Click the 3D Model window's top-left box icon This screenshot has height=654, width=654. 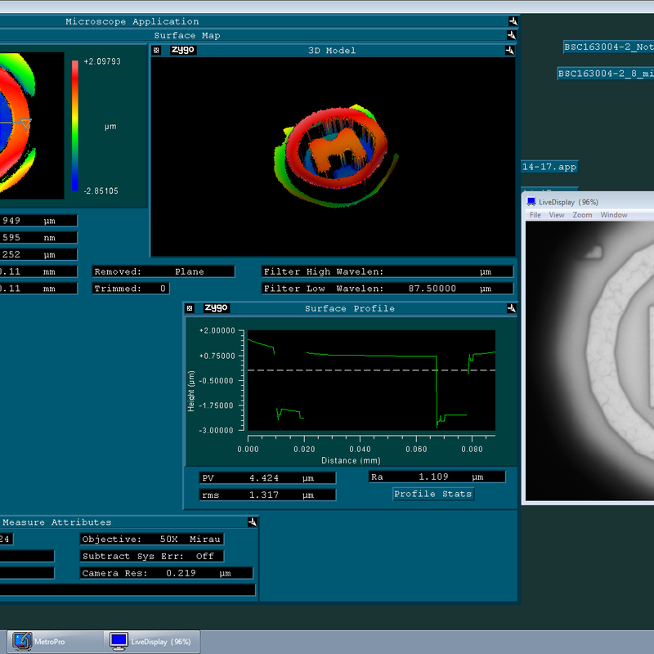156,50
